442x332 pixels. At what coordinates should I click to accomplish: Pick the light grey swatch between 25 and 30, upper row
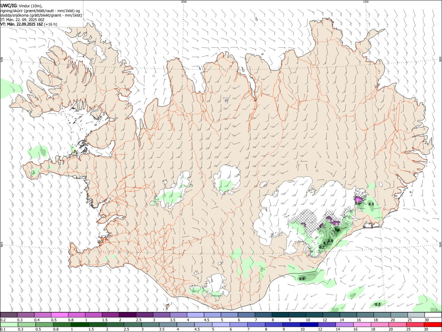click(x=416, y=315)
